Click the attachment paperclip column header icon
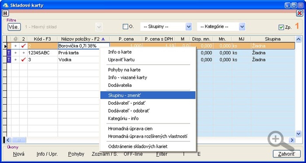This screenshot has width=306, height=163. [15, 39]
